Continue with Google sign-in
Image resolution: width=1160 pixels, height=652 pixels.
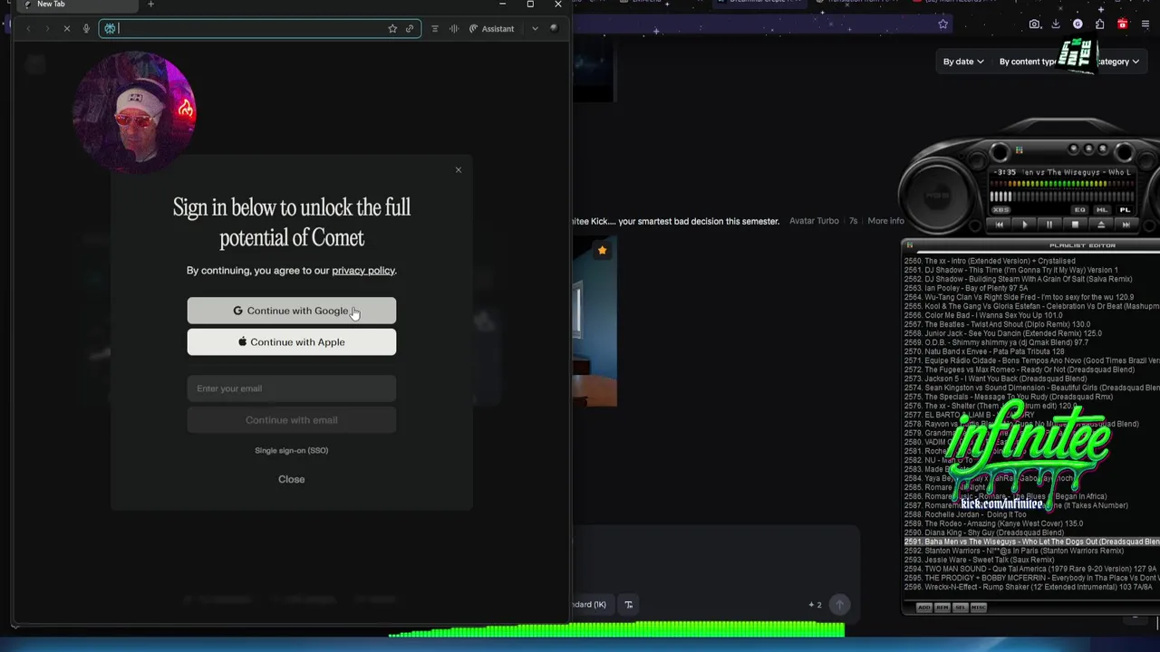[291, 311]
